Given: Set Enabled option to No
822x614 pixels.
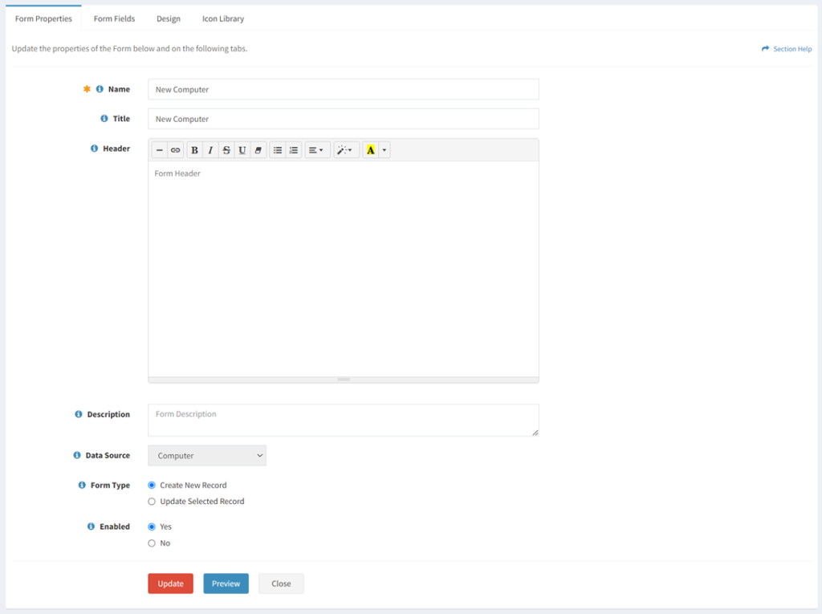Looking at the screenshot, I should pos(151,543).
